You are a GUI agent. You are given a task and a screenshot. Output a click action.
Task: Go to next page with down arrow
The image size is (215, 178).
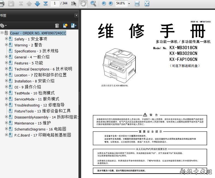point(37,4)
